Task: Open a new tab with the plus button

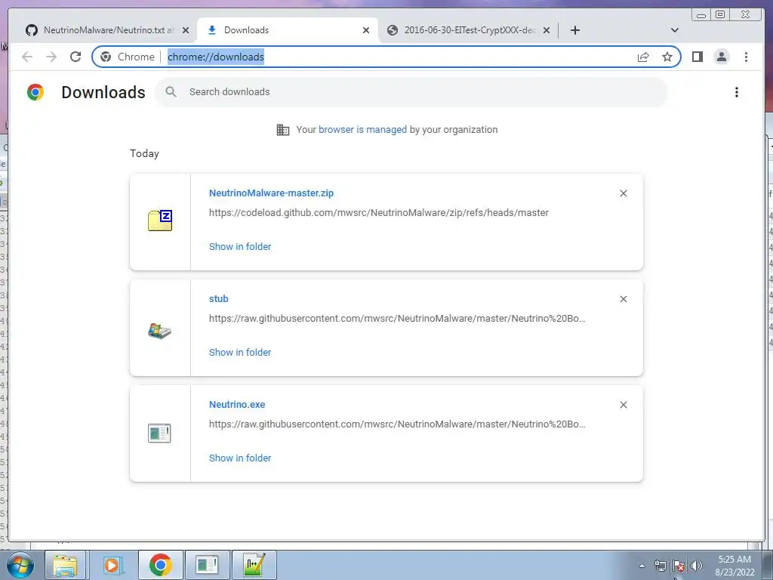Action: click(x=574, y=30)
